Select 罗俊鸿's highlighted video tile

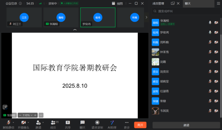pyautogui.click(x=98, y=17)
